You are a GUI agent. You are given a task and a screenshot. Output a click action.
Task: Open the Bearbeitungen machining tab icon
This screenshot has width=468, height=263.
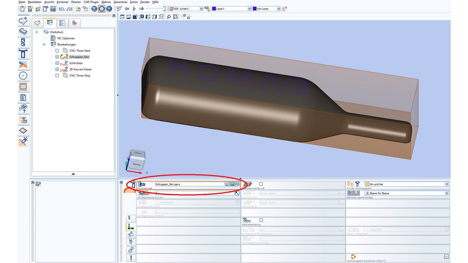pos(51,23)
